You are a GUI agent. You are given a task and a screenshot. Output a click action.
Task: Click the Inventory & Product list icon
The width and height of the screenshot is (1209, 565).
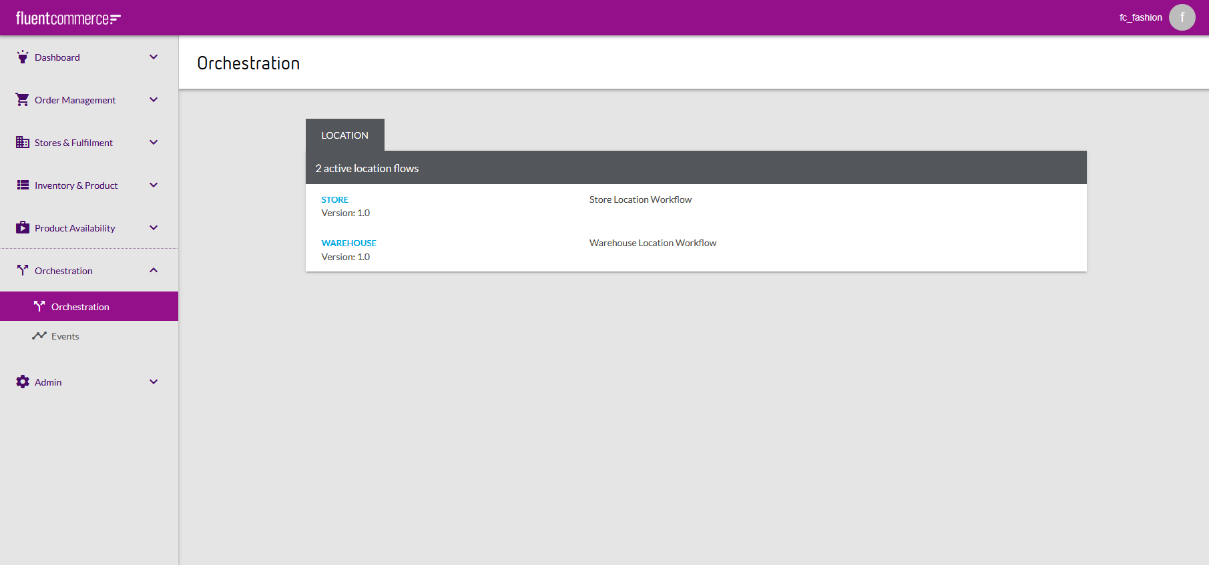point(23,185)
